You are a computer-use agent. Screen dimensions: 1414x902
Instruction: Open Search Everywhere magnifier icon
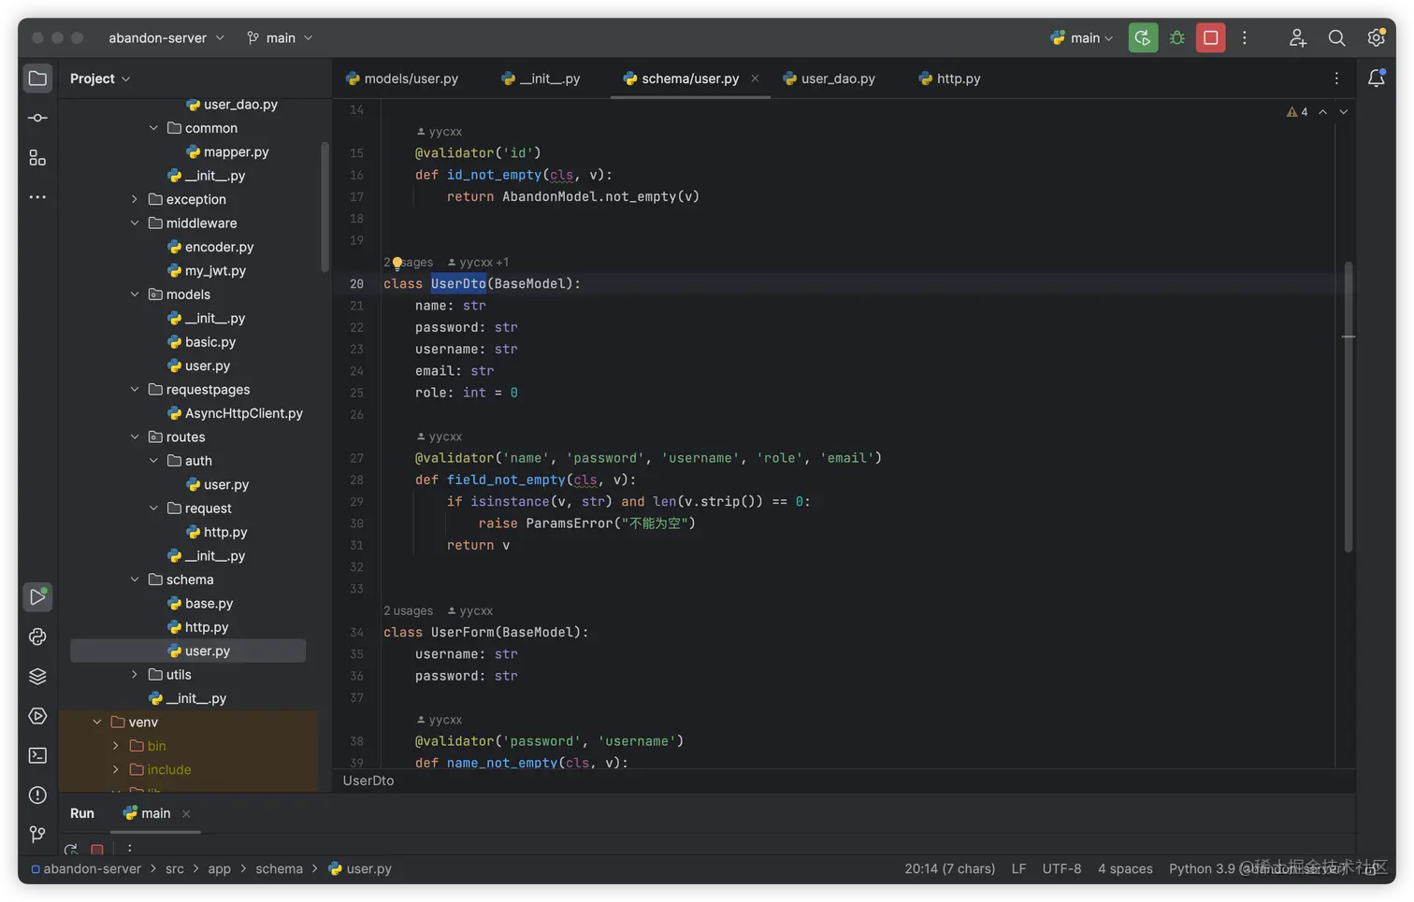click(x=1336, y=37)
